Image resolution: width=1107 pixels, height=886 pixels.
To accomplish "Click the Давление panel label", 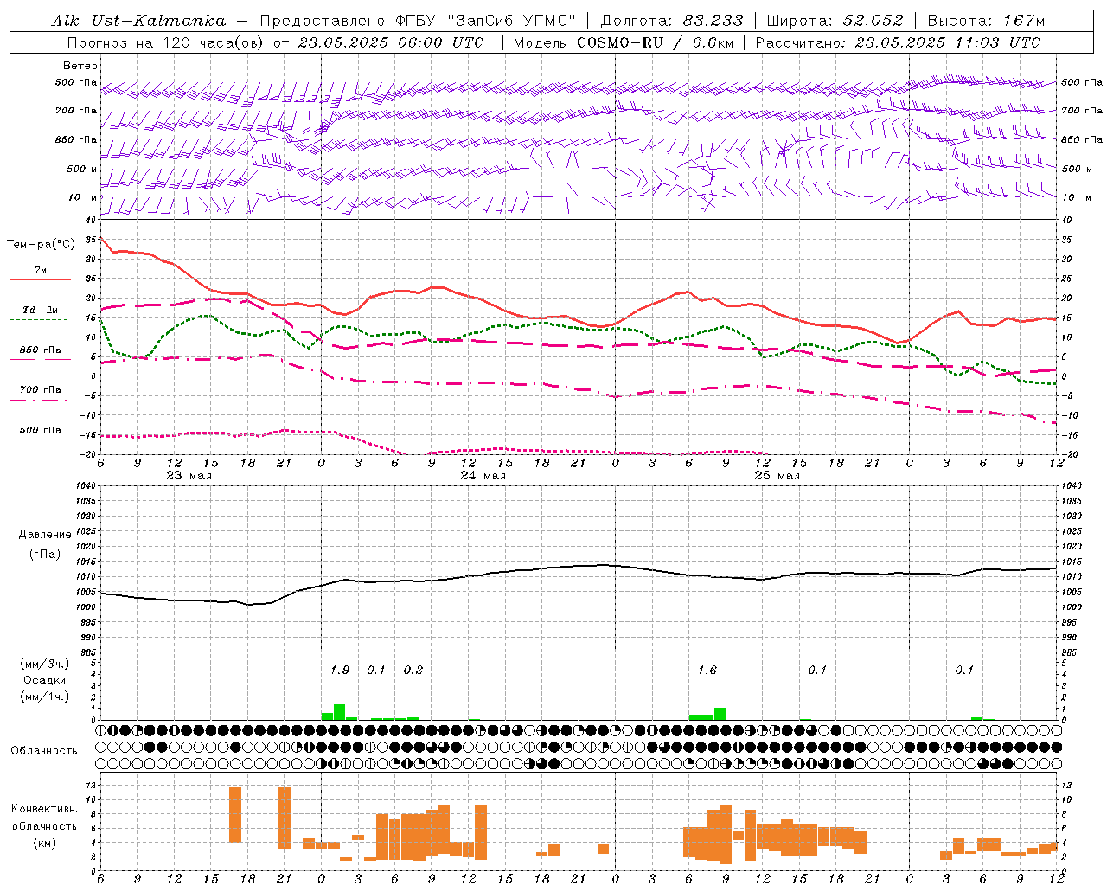I will [x=44, y=535].
